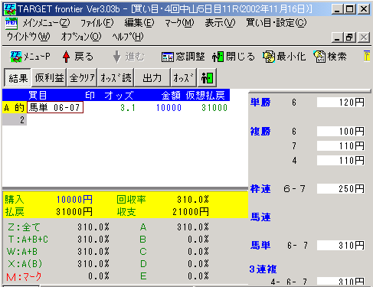Click the 枠連 6-7 payout 250円
Image resolution: width=373 pixels, height=287 pixels.
(x=341, y=189)
